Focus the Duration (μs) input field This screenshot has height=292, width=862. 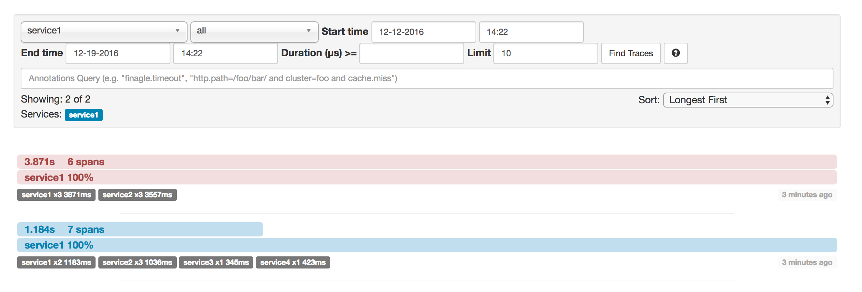pyautogui.click(x=411, y=53)
